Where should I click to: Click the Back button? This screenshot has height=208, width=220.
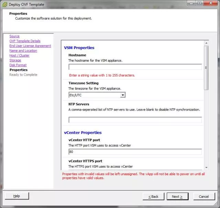point(153,197)
